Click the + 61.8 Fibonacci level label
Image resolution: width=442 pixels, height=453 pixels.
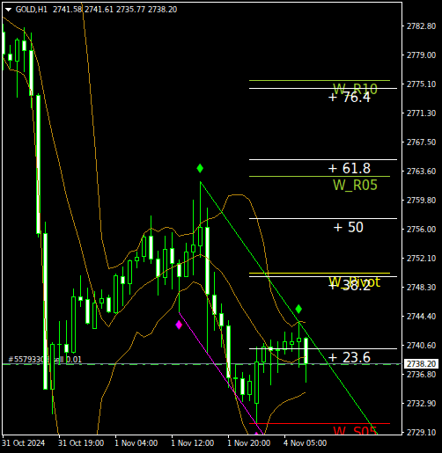(x=350, y=168)
